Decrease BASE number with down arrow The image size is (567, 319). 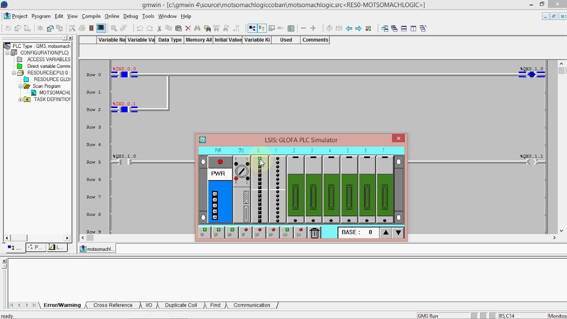(x=398, y=233)
